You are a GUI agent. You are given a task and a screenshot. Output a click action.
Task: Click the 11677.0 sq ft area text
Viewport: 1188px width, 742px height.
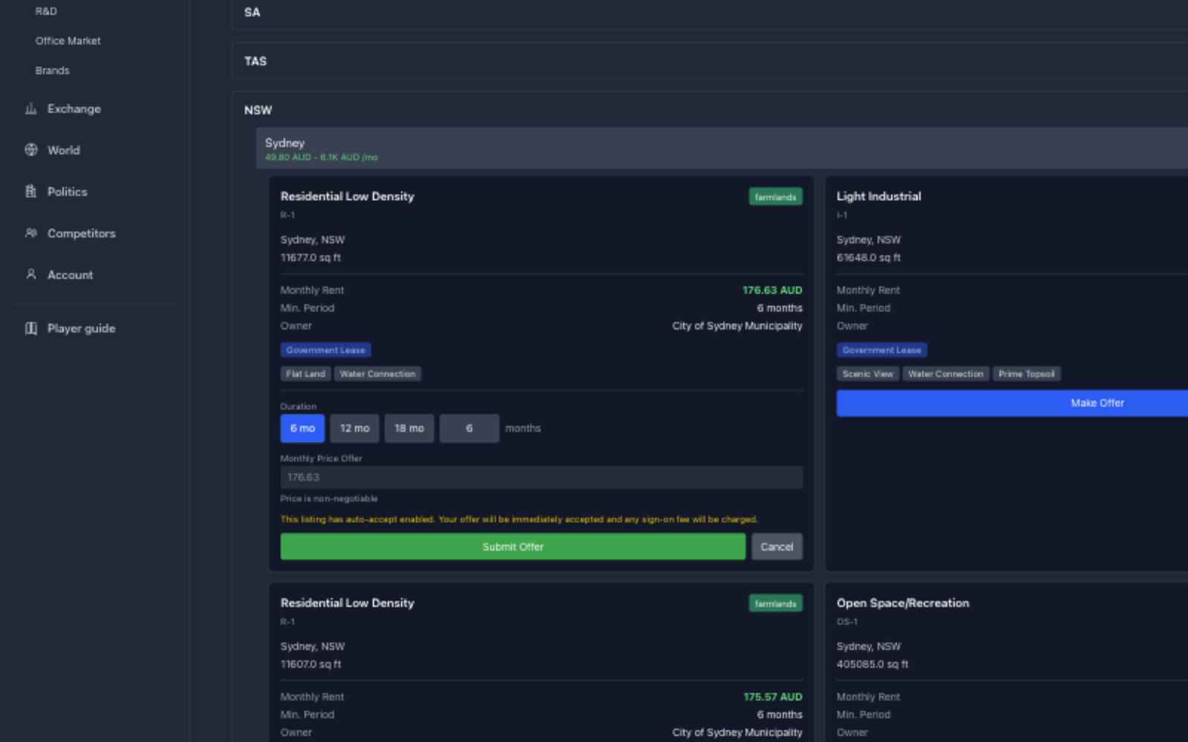click(x=310, y=257)
